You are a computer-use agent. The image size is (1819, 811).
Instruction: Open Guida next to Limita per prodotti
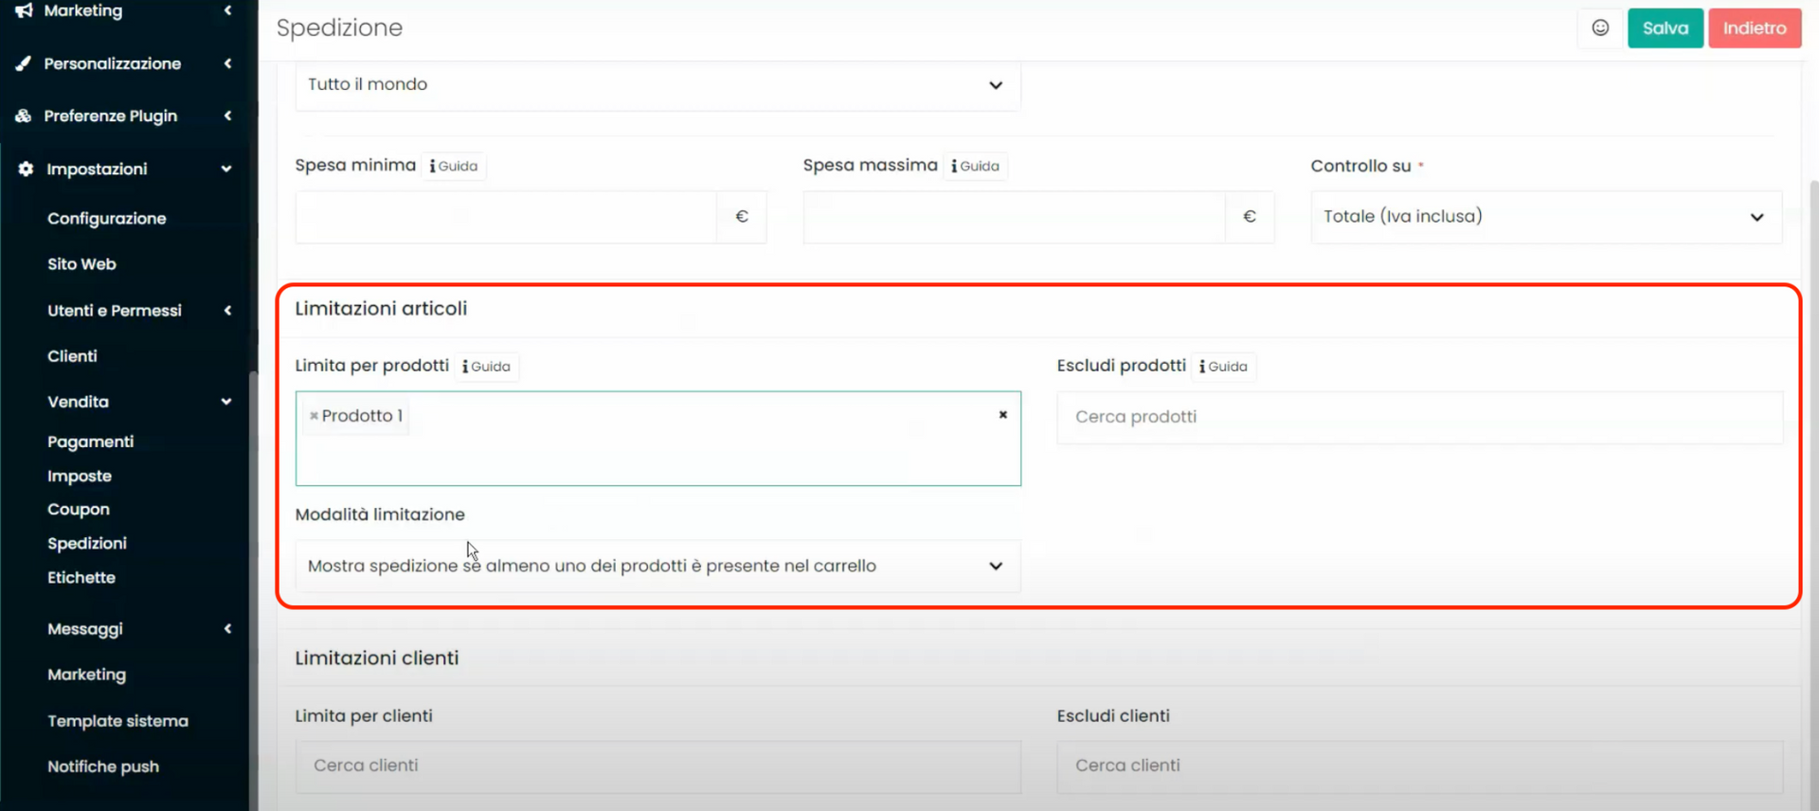pos(486,367)
